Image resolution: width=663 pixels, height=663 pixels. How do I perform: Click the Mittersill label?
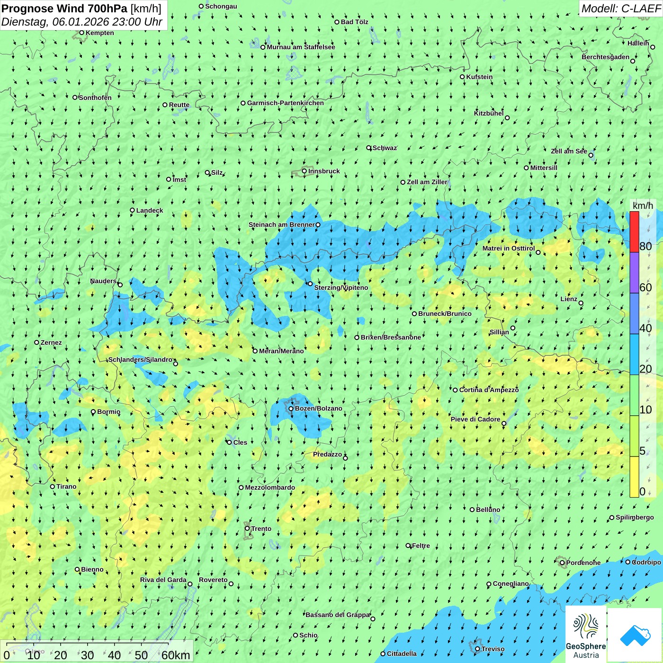point(544,168)
